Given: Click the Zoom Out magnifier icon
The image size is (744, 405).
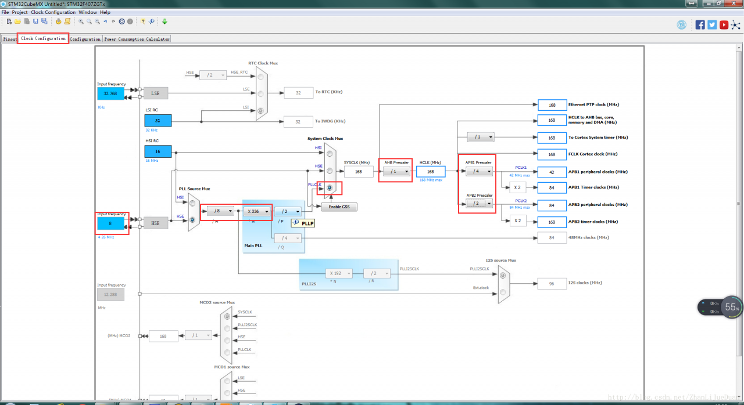Looking at the screenshot, I should tap(97, 21).
